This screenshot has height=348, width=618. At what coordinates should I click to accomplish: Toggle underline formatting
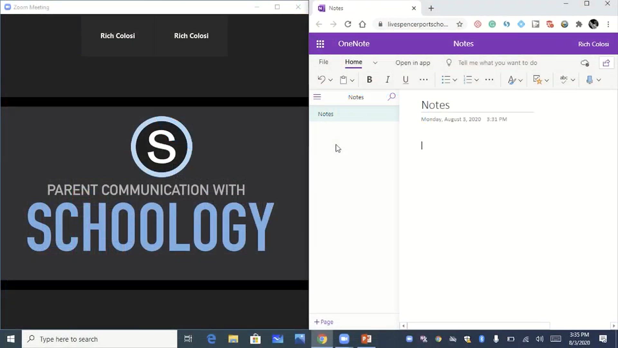pos(406,80)
